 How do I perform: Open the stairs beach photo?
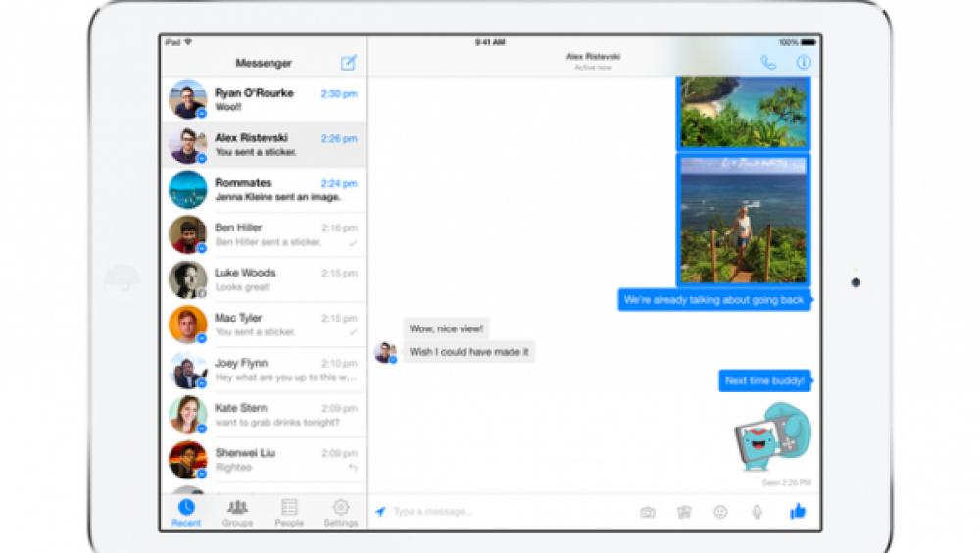(x=743, y=220)
